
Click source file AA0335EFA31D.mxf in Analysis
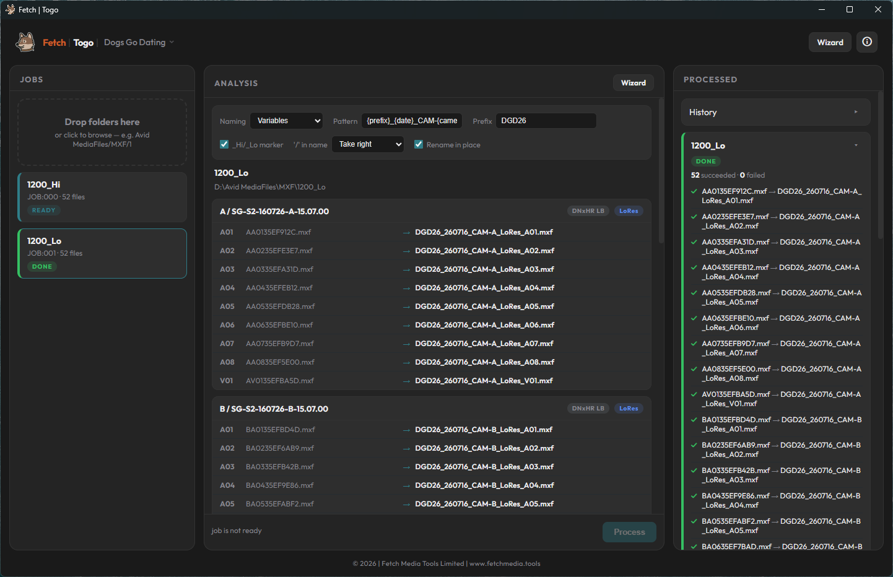[x=279, y=269]
